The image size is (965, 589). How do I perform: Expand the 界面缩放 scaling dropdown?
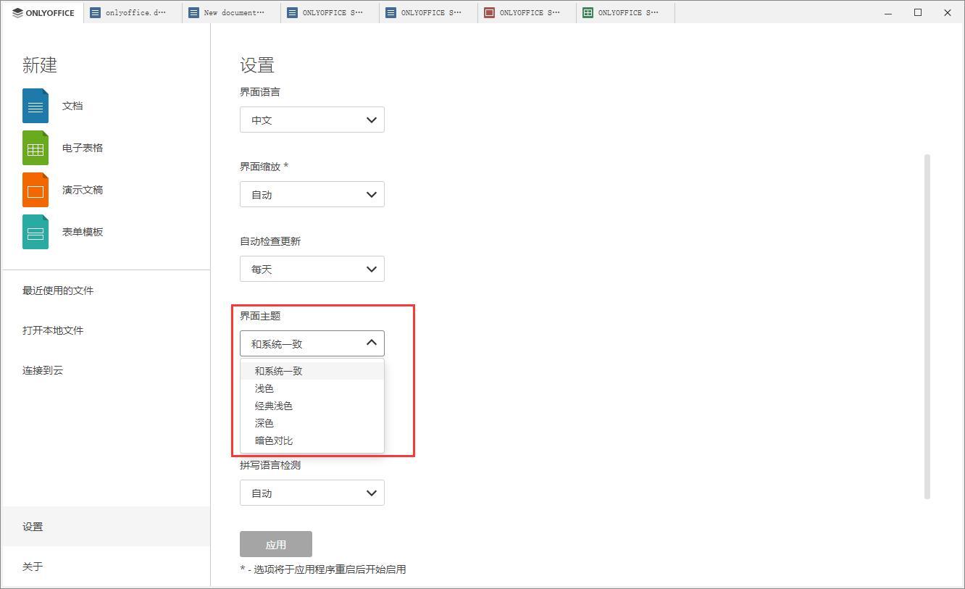coord(312,194)
